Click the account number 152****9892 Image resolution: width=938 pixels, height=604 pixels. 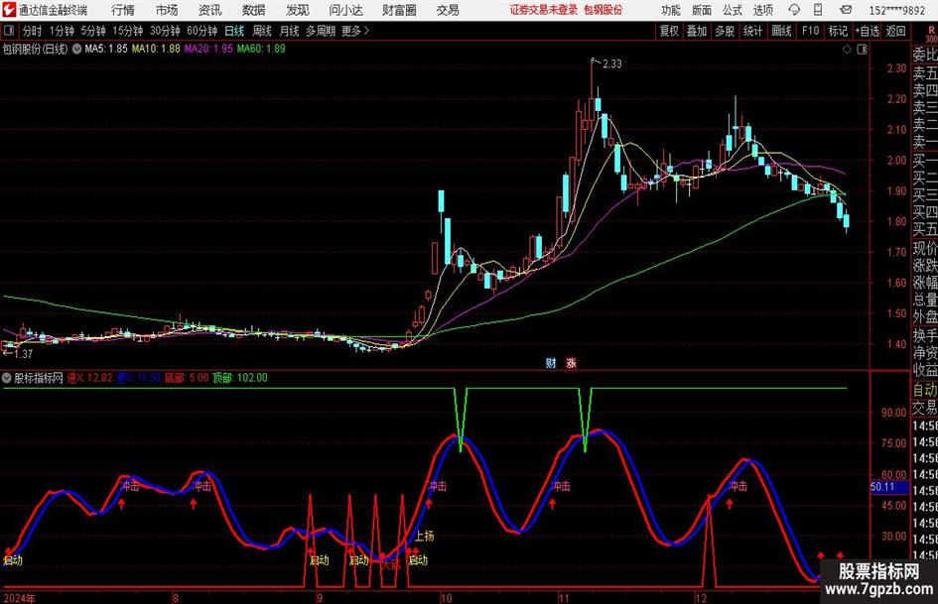[896, 10]
